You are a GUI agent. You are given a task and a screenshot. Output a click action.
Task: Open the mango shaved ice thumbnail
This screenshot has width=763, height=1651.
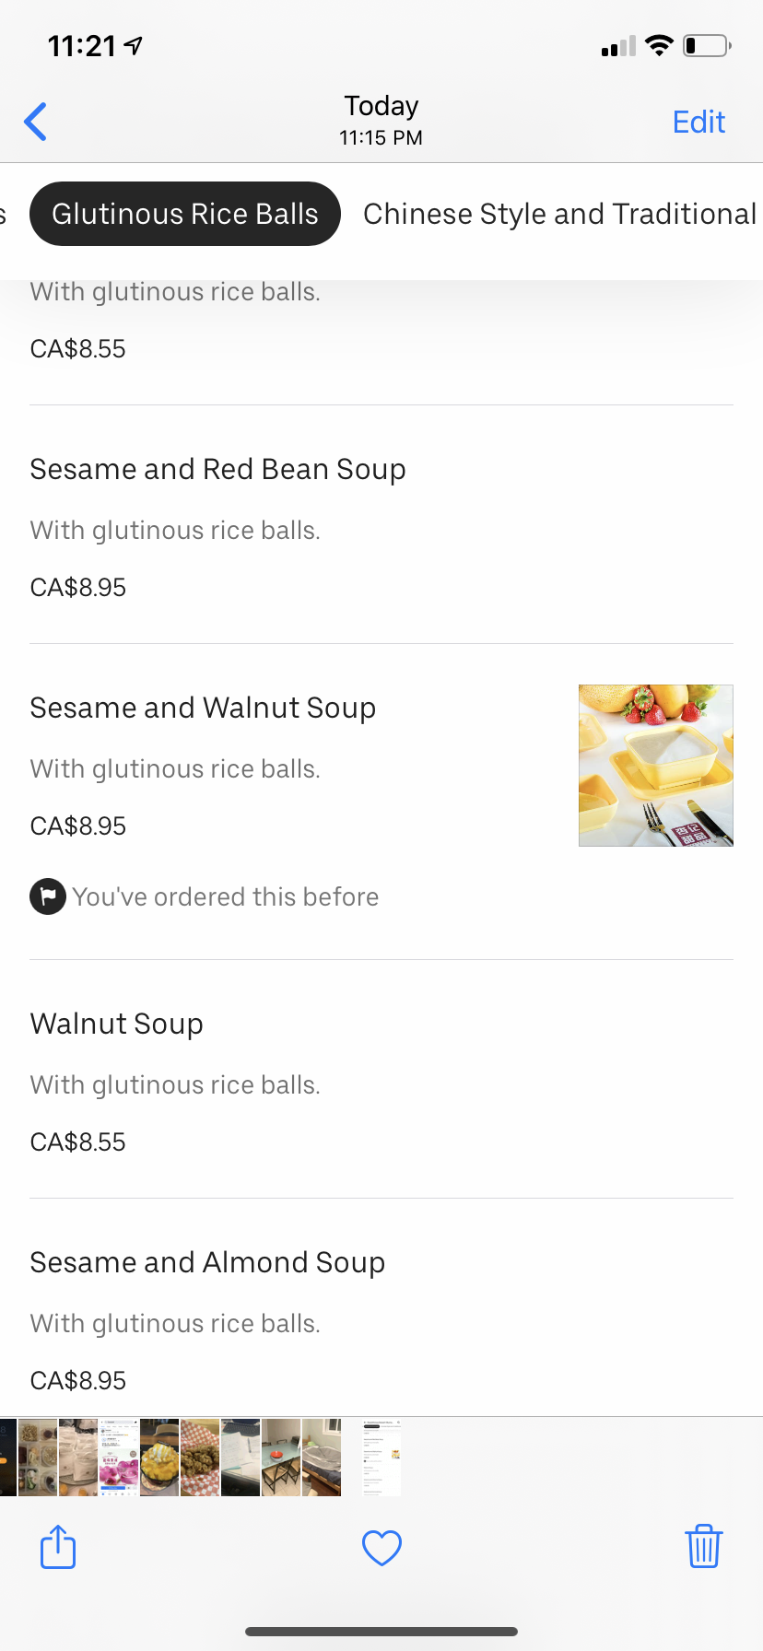(x=159, y=1458)
